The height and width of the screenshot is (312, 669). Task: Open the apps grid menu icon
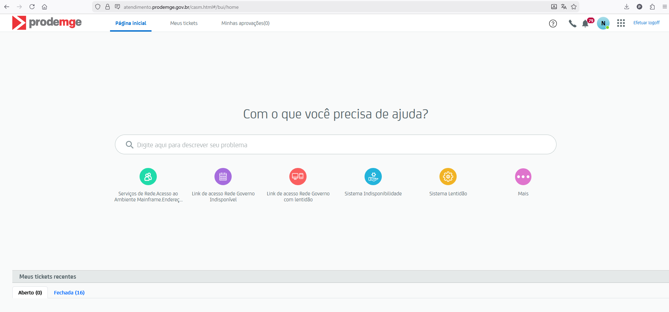[621, 23]
